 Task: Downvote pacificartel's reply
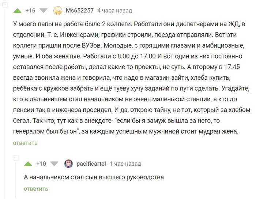[54, 164]
